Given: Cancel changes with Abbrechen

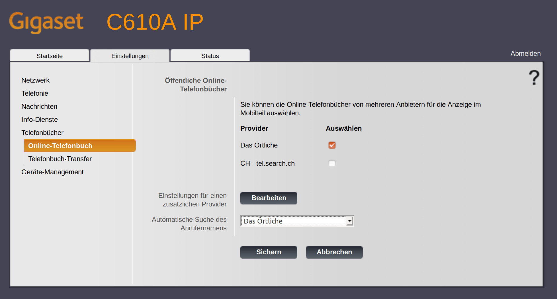Looking at the screenshot, I should 334,252.
